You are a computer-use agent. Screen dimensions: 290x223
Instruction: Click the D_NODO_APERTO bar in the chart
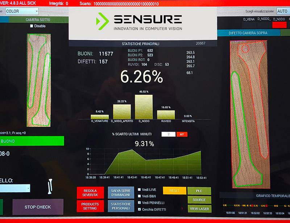[122, 112]
